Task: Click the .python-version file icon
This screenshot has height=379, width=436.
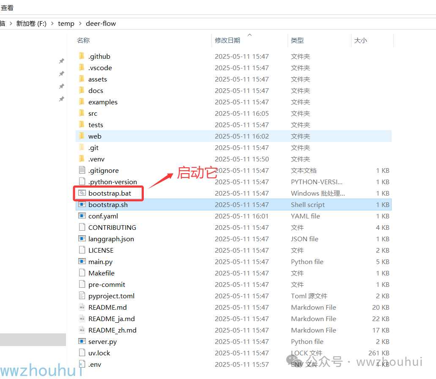Action: click(82, 181)
